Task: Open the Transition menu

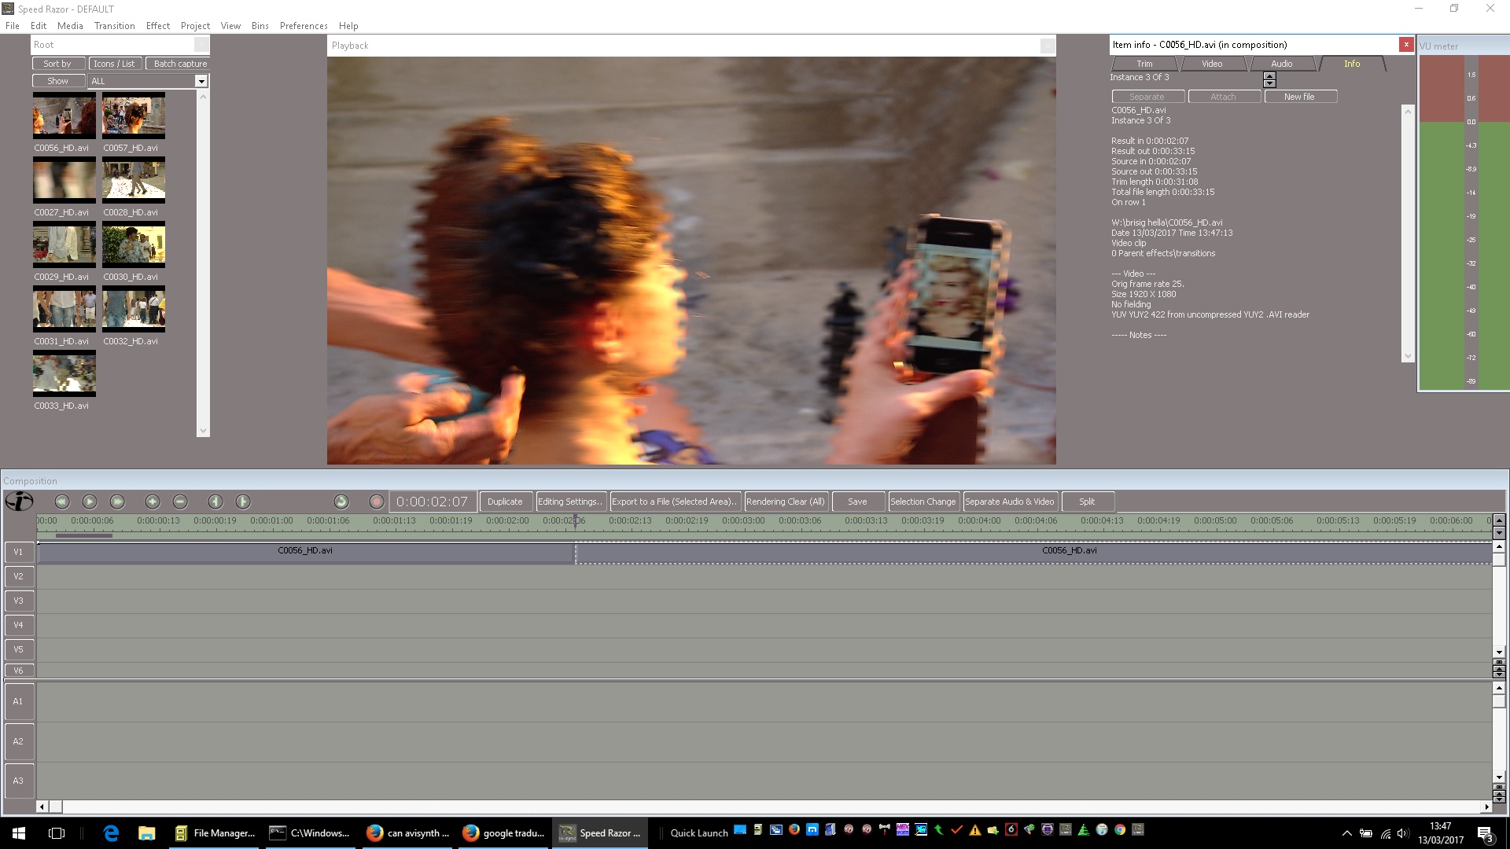Action: [x=114, y=26]
